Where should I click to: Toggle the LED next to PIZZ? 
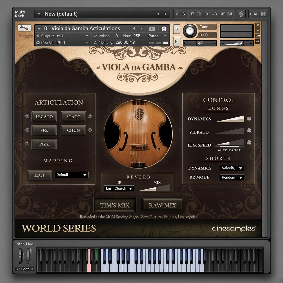(27, 143)
